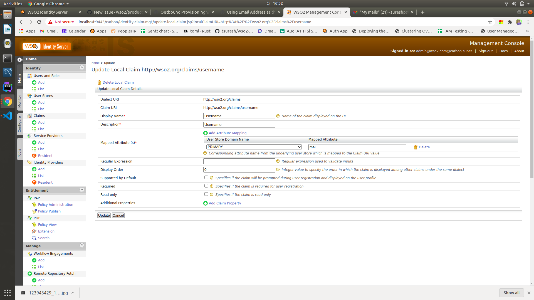
Task: Click the Users and Roles icon in sidebar
Action: click(30, 76)
